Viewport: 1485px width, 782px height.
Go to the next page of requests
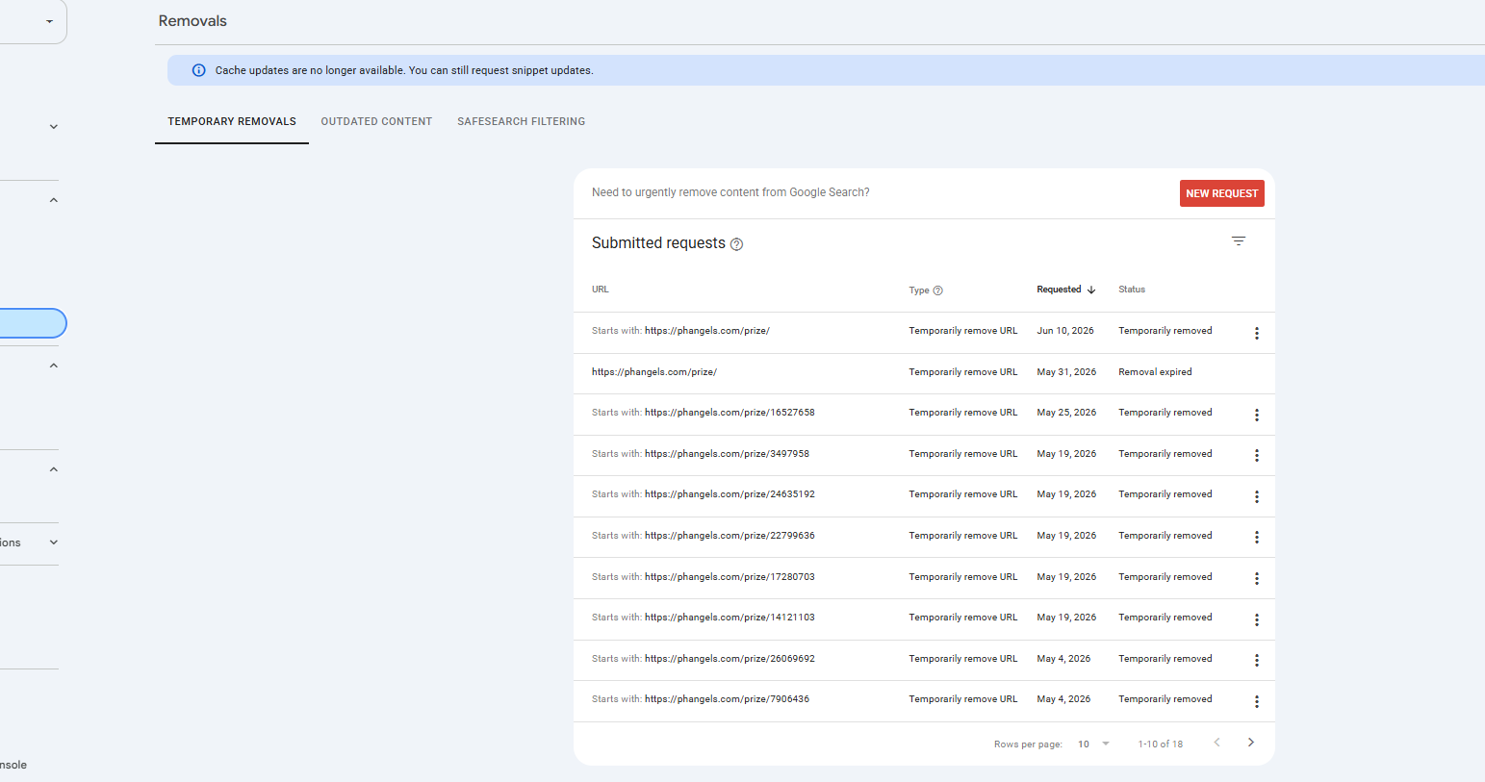pos(1251,743)
